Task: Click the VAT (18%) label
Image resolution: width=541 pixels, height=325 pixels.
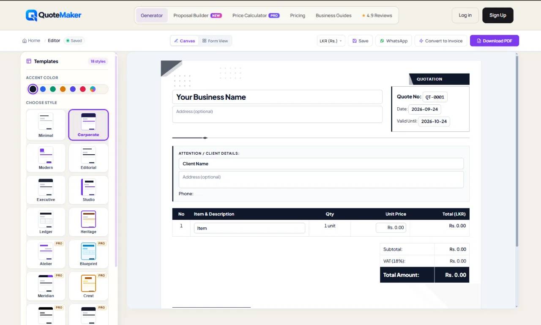Action: [394, 261]
